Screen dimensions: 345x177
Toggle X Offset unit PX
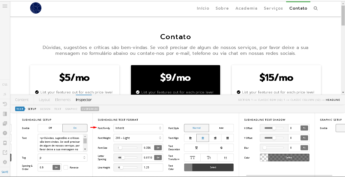(304, 128)
